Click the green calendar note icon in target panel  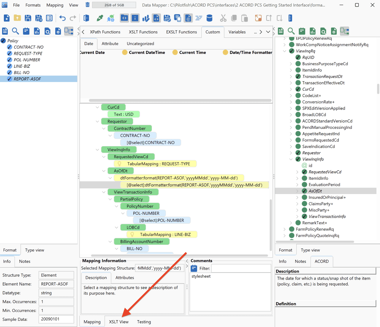point(302,31)
